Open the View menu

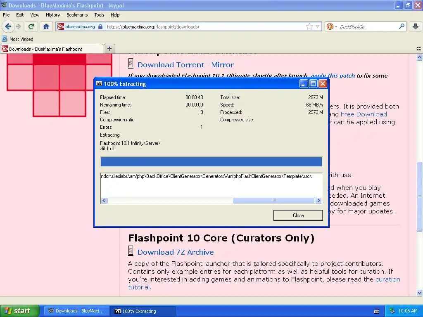click(x=35, y=15)
